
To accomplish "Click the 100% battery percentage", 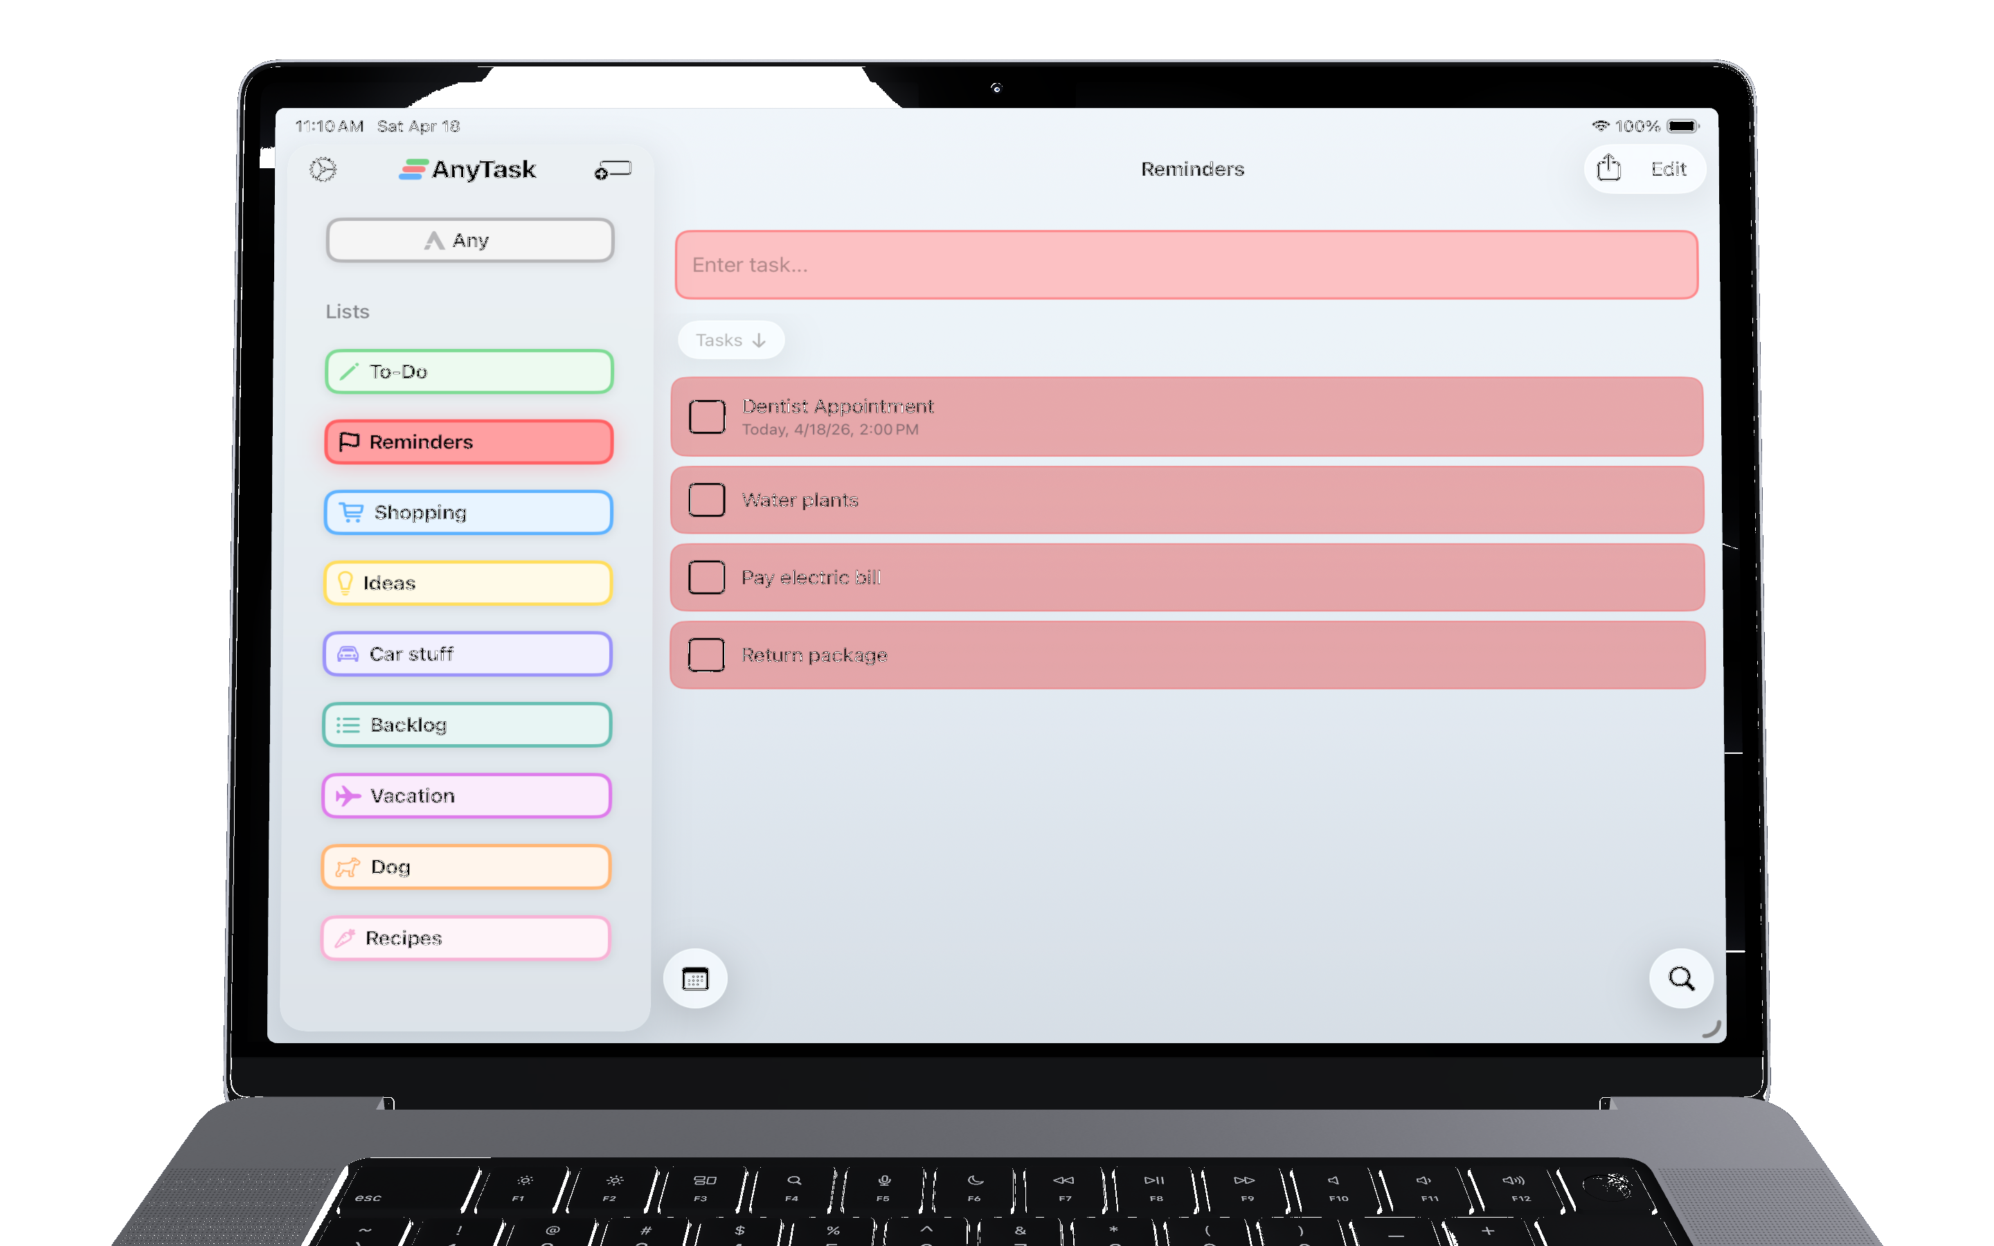I will pyautogui.click(x=1637, y=126).
